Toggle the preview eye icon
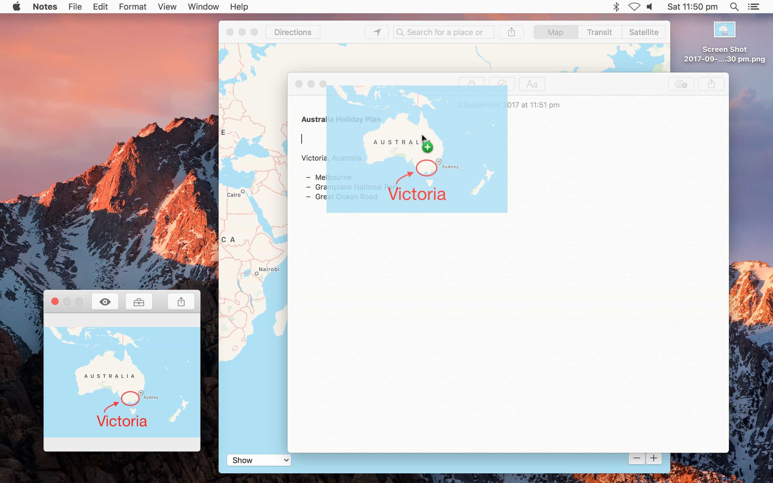 coord(105,301)
